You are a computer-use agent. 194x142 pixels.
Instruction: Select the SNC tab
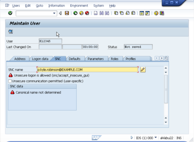click(58, 59)
